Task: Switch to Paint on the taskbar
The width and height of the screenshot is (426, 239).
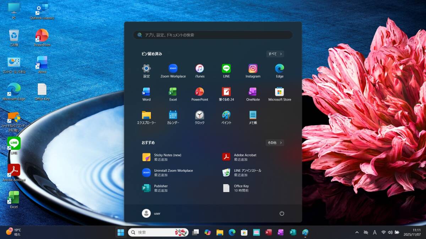Action: [x=305, y=232]
